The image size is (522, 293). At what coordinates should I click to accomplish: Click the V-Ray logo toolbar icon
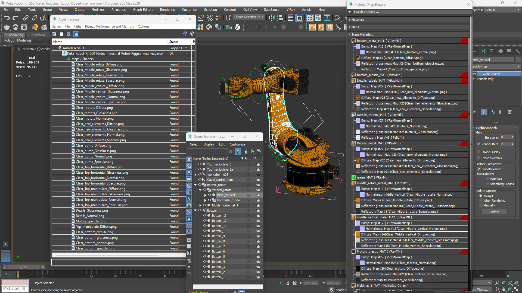tap(237, 27)
